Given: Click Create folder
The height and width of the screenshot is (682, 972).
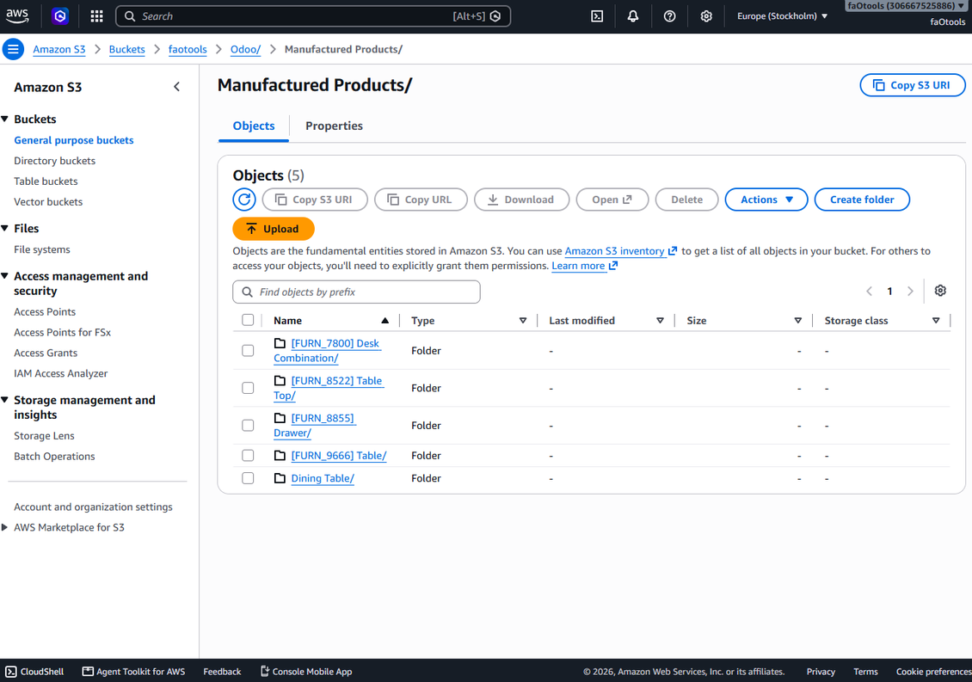Looking at the screenshot, I should [x=862, y=200].
